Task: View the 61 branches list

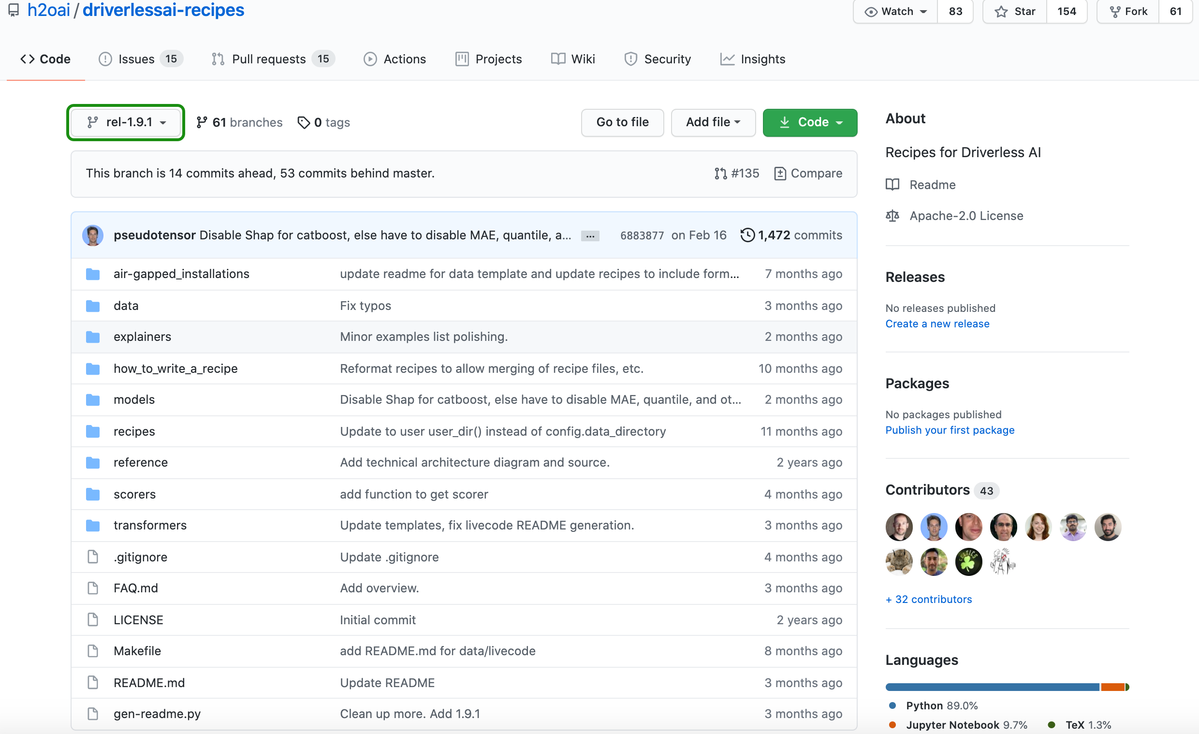Action: click(239, 122)
